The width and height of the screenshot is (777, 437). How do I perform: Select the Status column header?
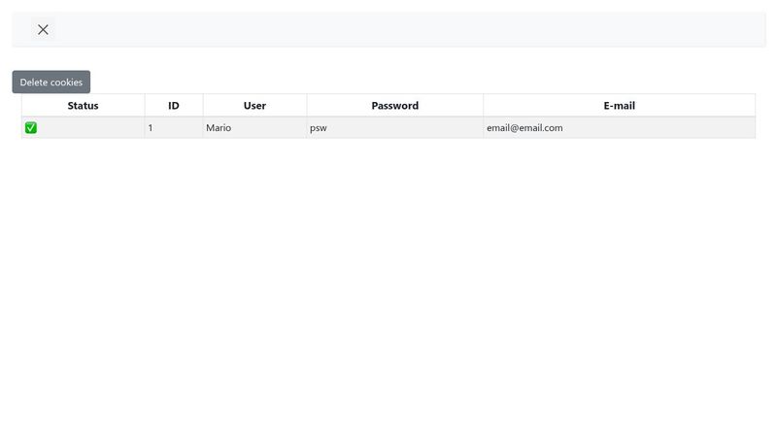click(x=83, y=105)
